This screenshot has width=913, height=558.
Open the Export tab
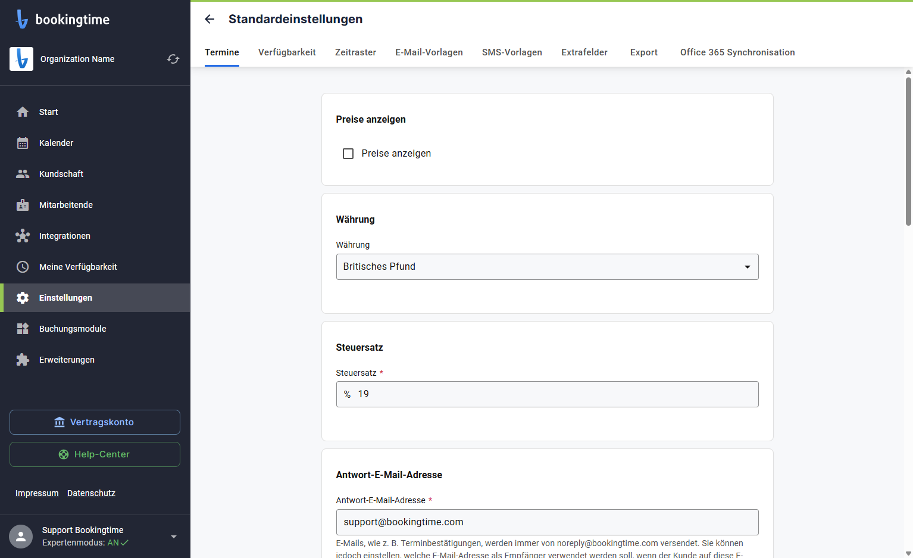pyautogui.click(x=644, y=52)
